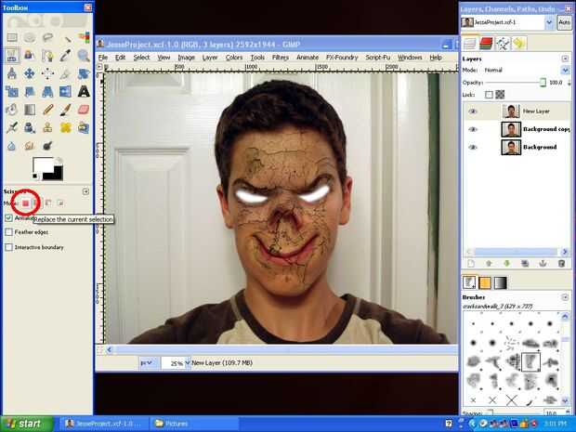
Task: Select the Select by Color tool
Action: tap(84, 37)
